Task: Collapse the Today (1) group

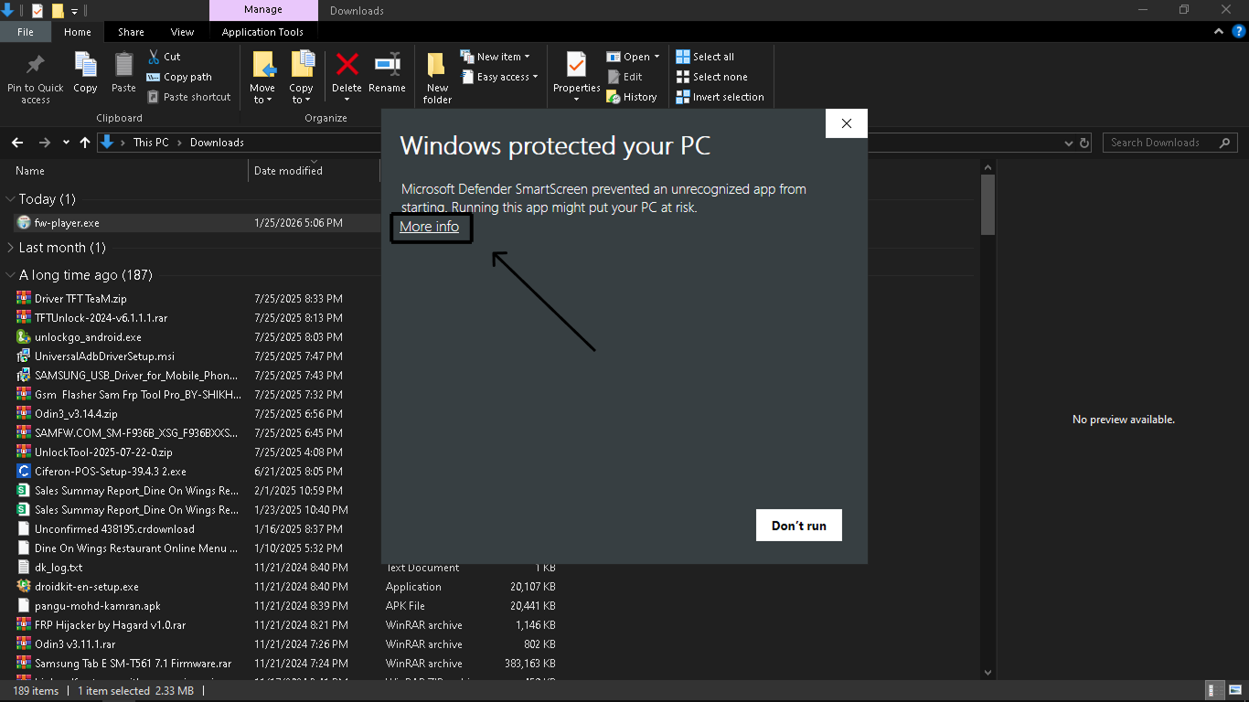Action: coord(11,198)
